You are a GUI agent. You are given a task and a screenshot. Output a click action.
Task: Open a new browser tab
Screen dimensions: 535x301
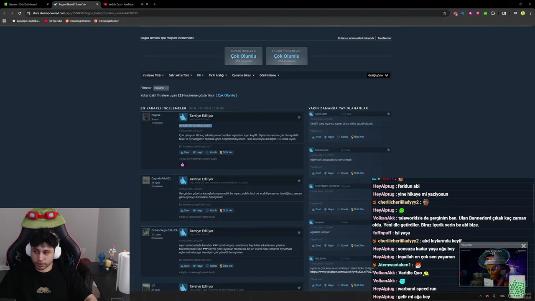click(155, 4)
